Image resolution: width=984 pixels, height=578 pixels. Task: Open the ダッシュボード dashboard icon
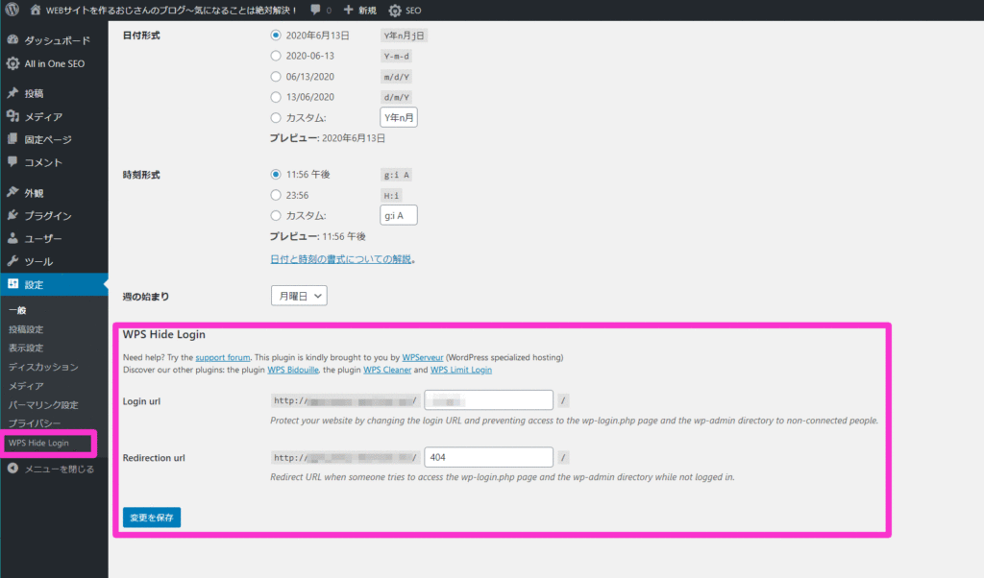(12, 41)
